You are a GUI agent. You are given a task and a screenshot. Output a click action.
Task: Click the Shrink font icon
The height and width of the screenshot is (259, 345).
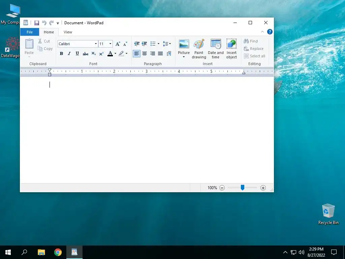125,44
